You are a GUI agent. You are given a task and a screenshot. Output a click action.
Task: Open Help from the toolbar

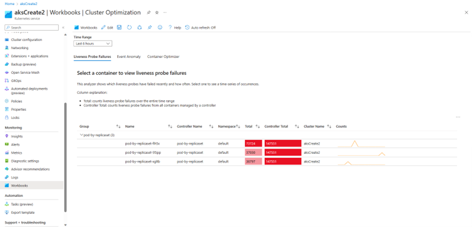click(x=175, y=27)
